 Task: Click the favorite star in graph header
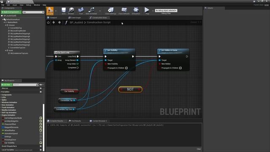[49, 22]
